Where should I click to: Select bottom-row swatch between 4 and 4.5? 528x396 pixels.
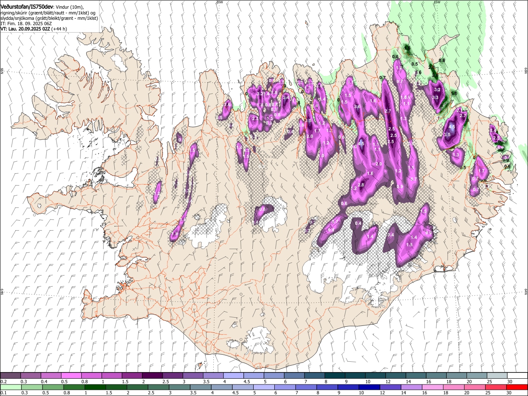(222, 387)
